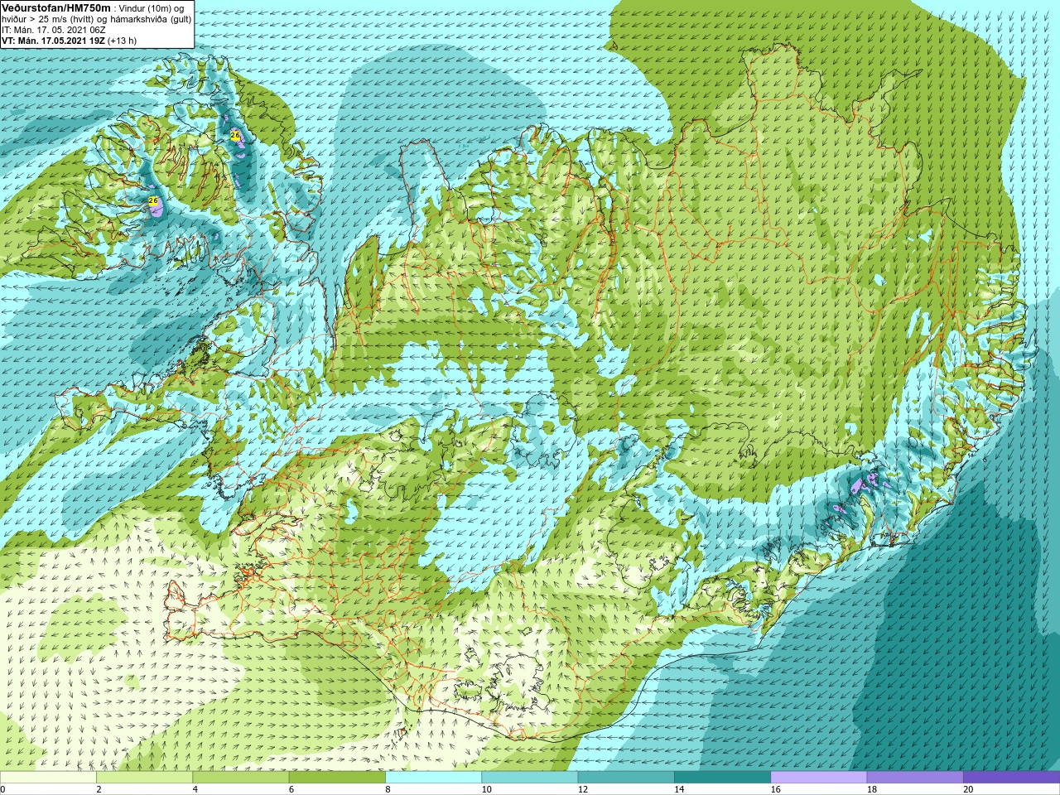Pick the pale yellow 0–2 legend swatch
The height and width of the screenshot is (795, 1060).
click(x=48, y=778)
